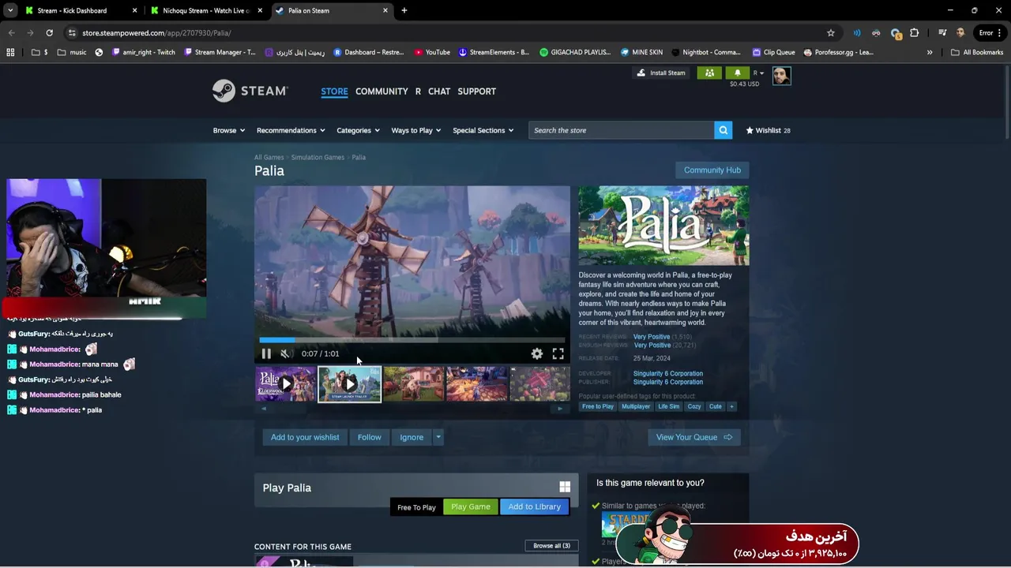1011x568 pixels.
Task: Click the Steam profile avatar
Action: click(781, 76)
